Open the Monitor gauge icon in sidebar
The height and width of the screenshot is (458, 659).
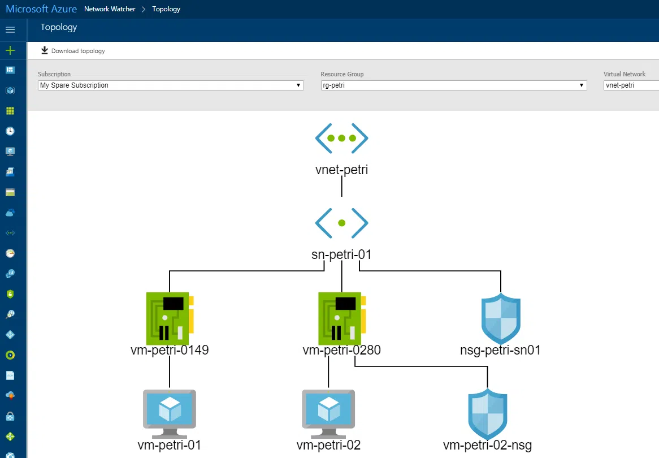point(10,253)
